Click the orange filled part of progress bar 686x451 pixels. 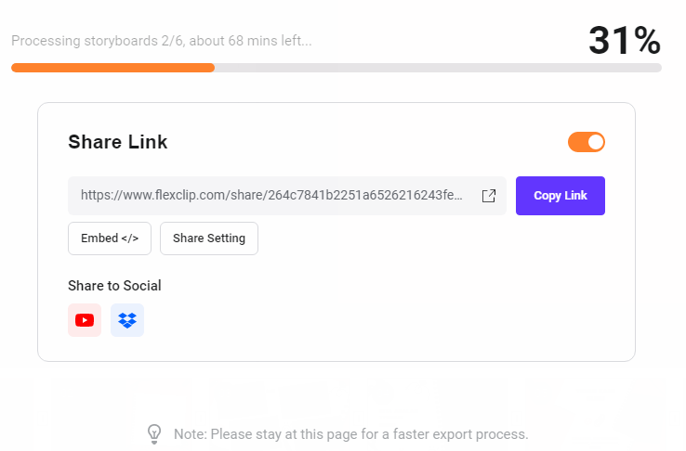pos(112,68)
